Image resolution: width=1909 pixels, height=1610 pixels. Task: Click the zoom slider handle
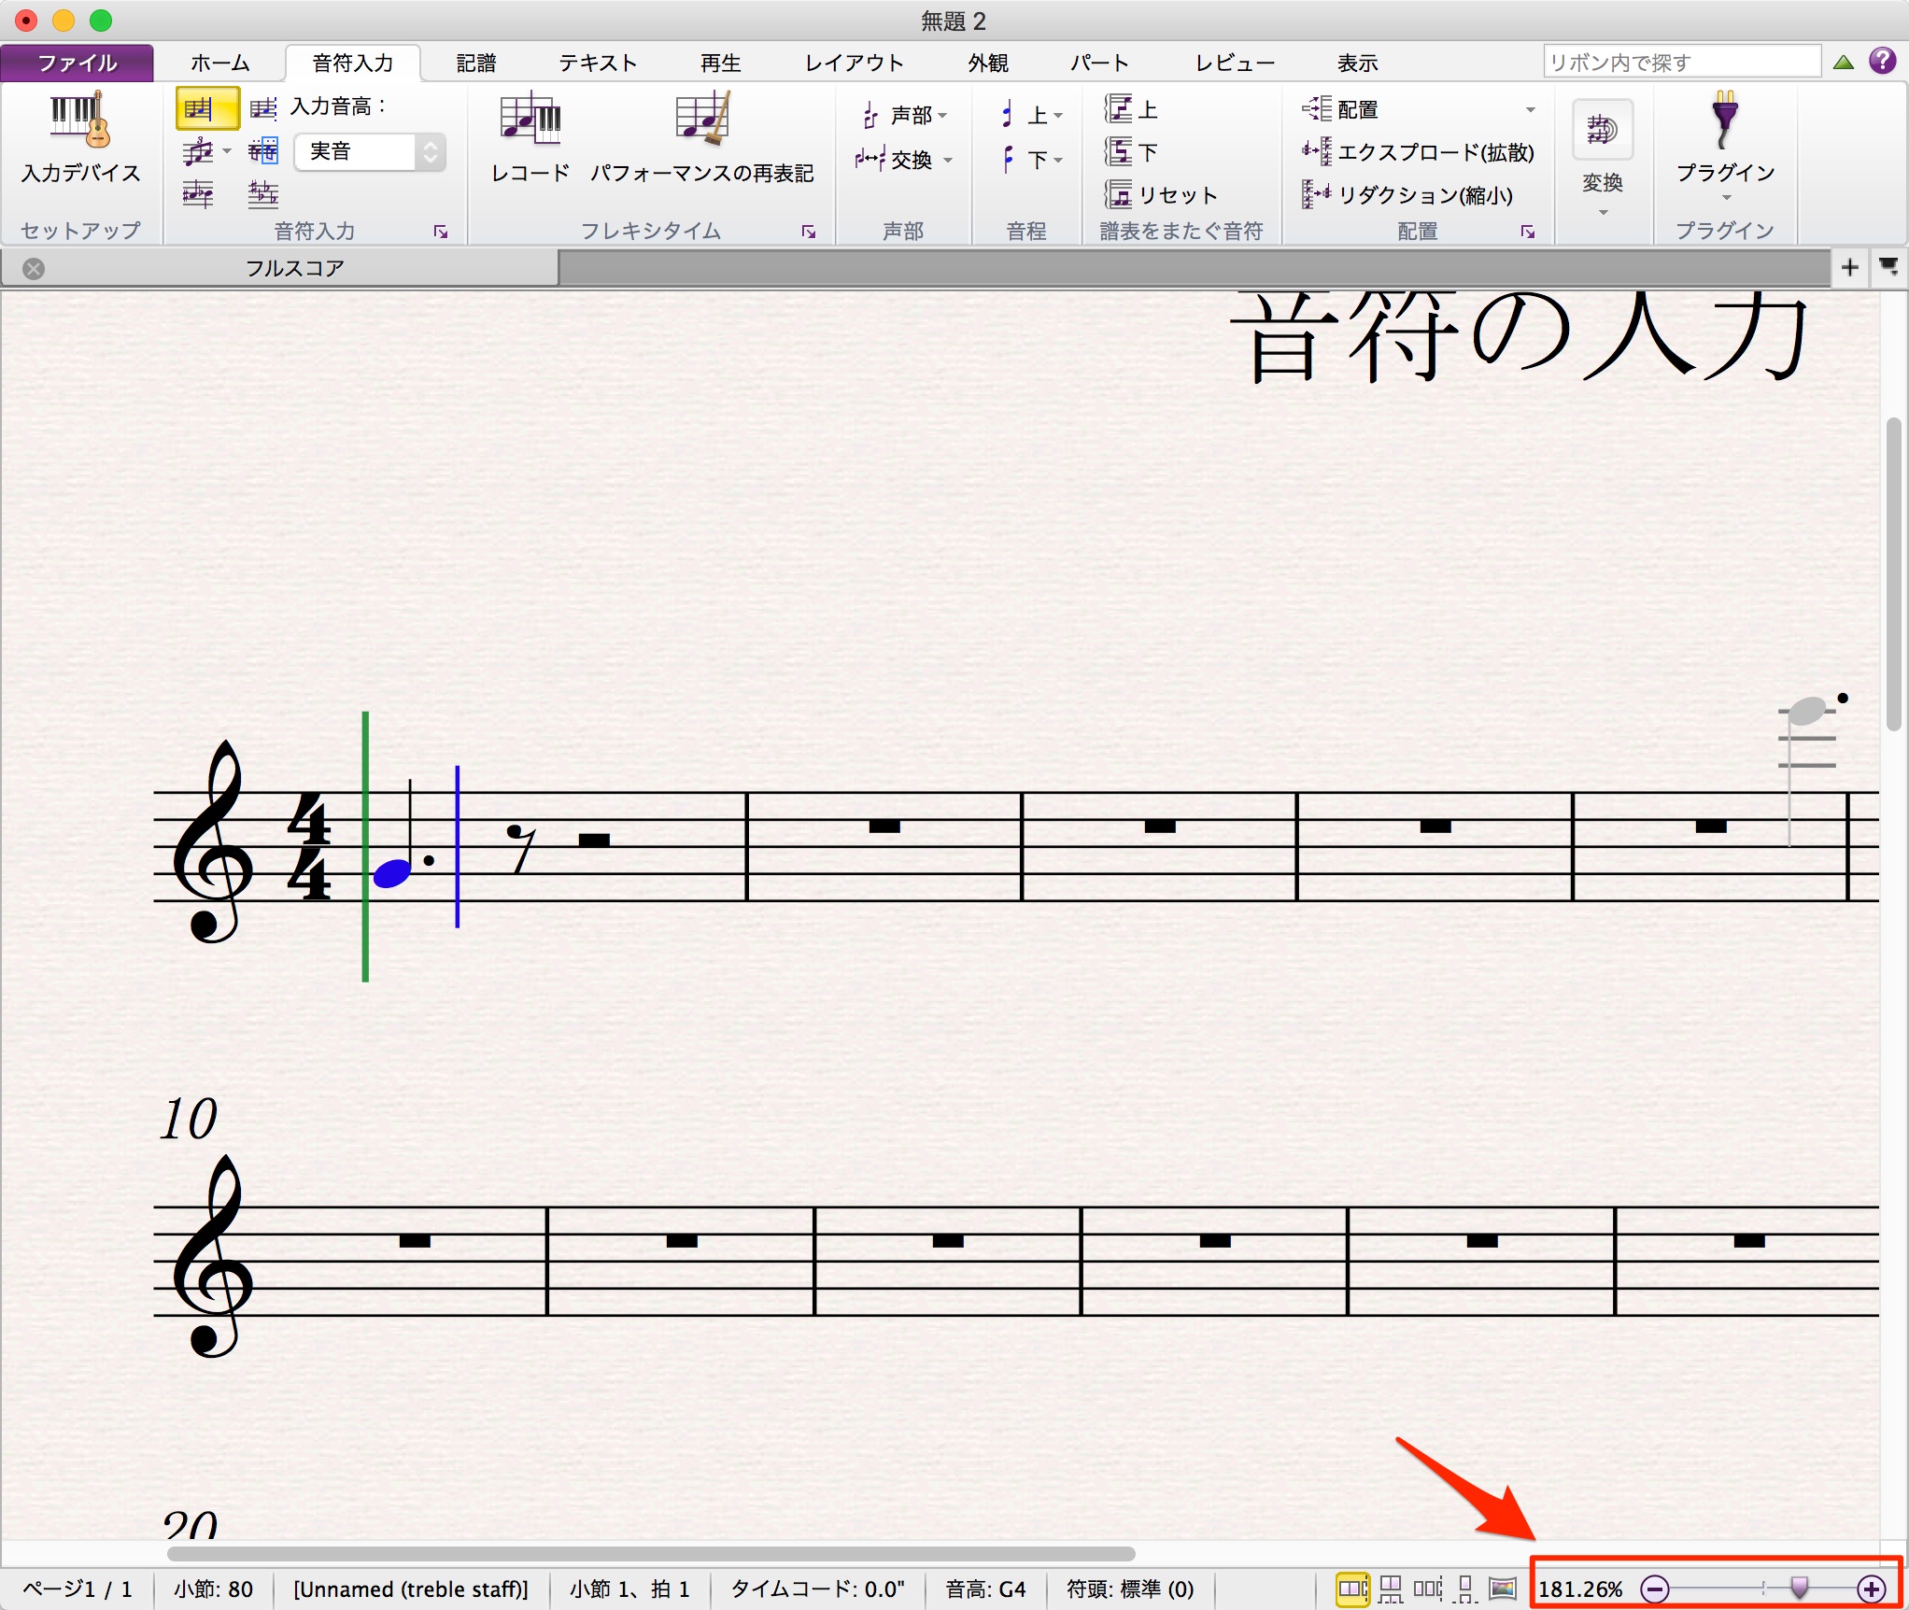pyautogui.click(x=1799, y=1588)
